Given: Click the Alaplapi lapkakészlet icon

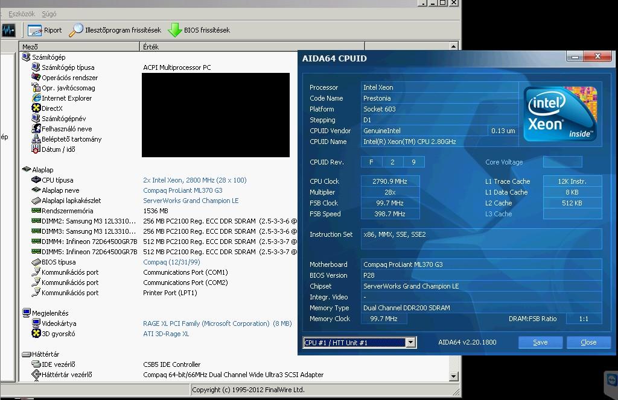Looking at the screenshot, I should click(x=36, y=201).
